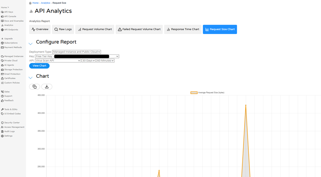Click the 300,000 axis label

(x=41, y=149)
